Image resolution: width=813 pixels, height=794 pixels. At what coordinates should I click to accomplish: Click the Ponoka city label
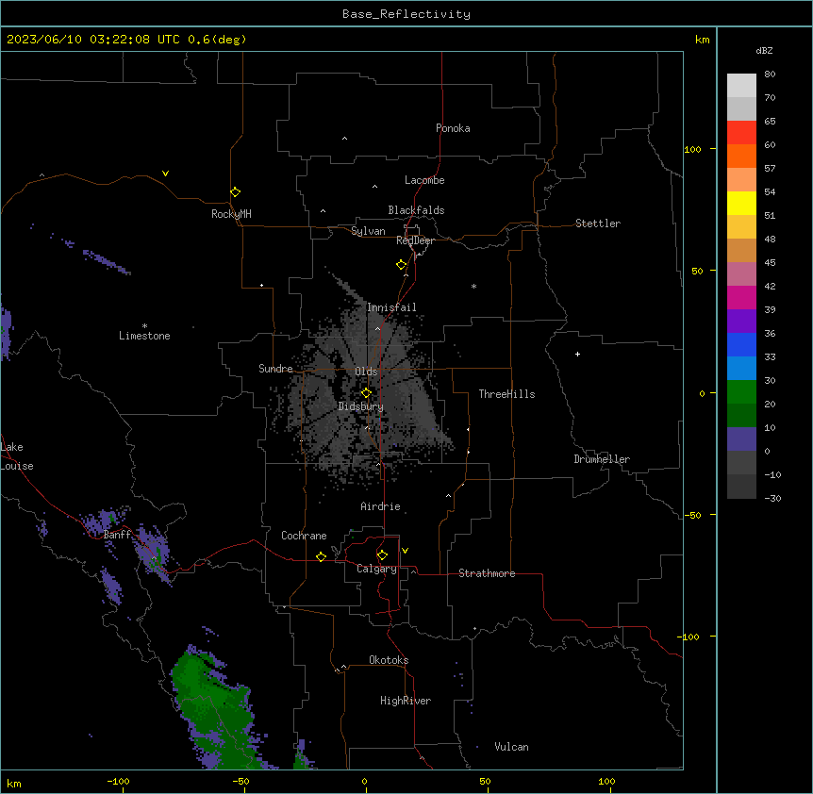pos(453,128)
